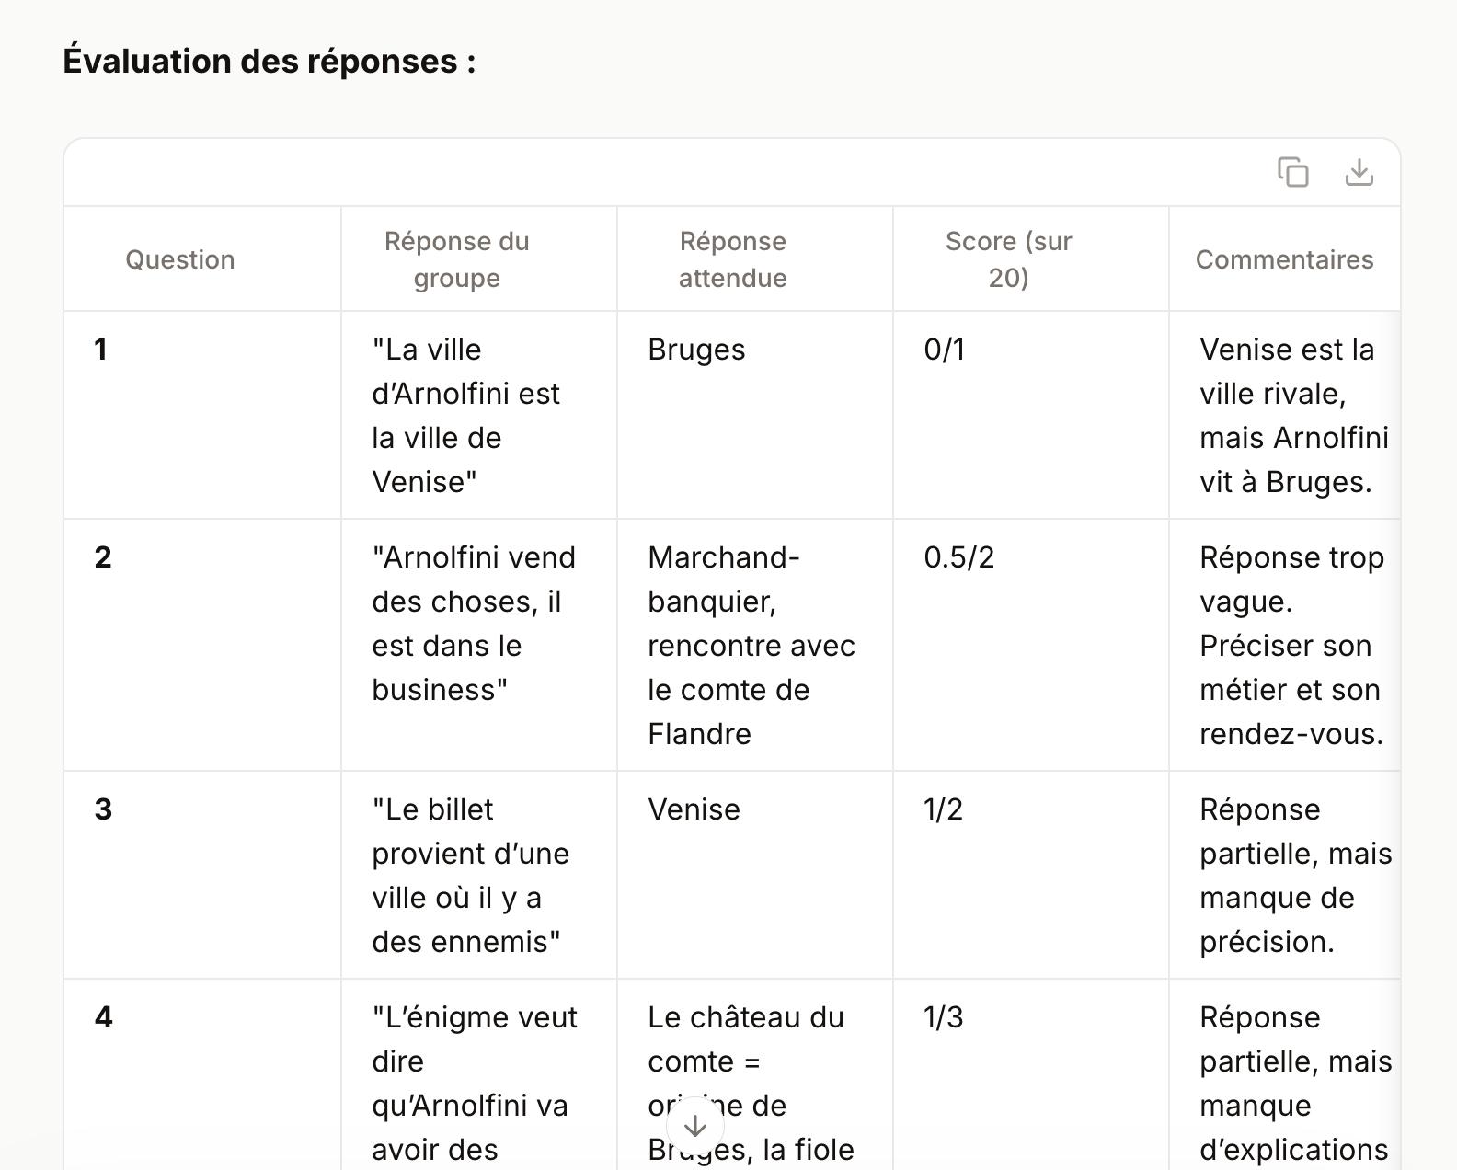
Task: Click the Commentaires column header
Action: 1284,259
